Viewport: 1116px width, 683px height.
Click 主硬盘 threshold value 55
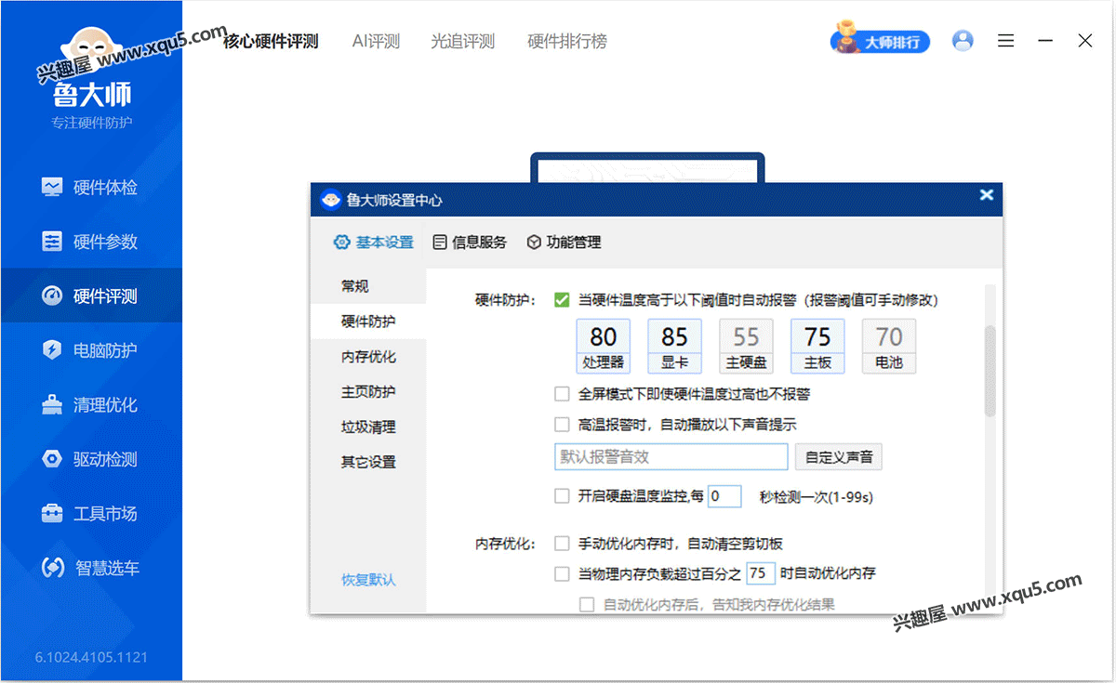coord(747,336)
